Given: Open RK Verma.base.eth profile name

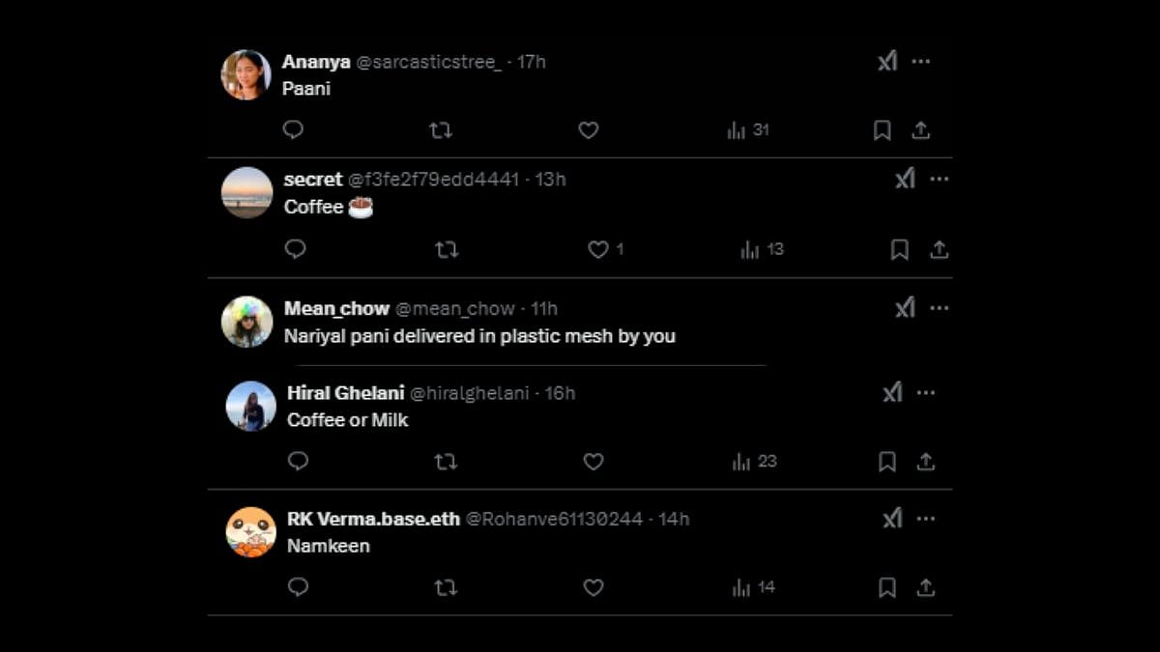Looking at the screenshot, I should coord(373,519).
